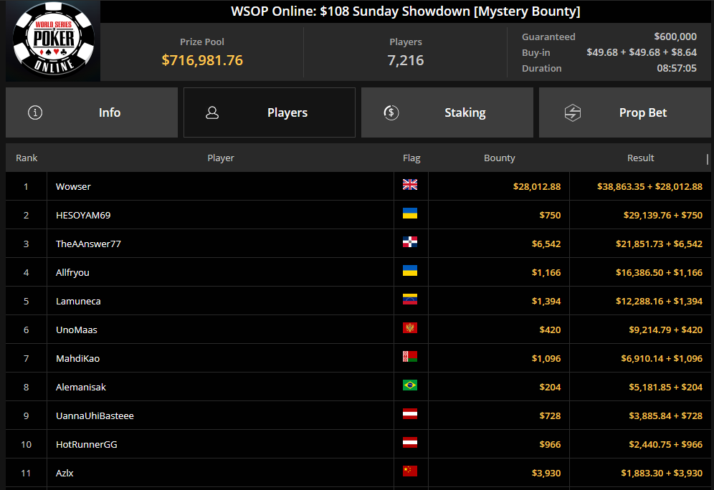This screenshot has height=490, width=714.
Task: Click the Austria flag beside HotRunnerGG
Action: pyautogui.click(x=410, y=442)
